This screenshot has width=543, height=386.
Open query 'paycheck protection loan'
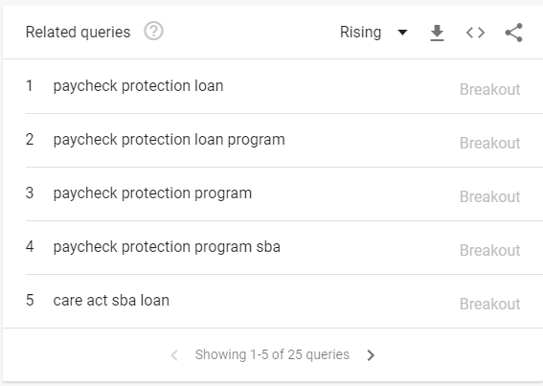coord(138,86)
